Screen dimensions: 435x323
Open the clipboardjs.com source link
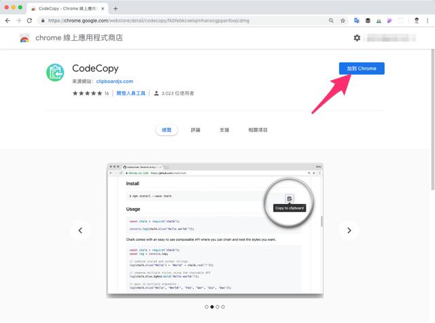pyautogui.click(x=115, y=82)
